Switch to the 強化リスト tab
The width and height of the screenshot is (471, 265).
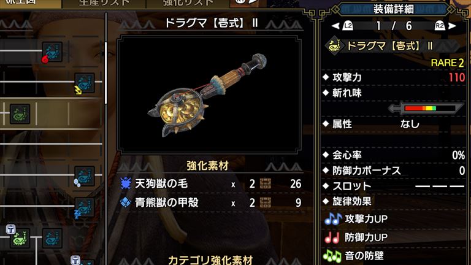point(188,4)
